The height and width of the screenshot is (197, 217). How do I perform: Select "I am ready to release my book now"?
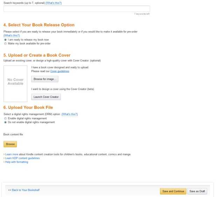(5, 40)
